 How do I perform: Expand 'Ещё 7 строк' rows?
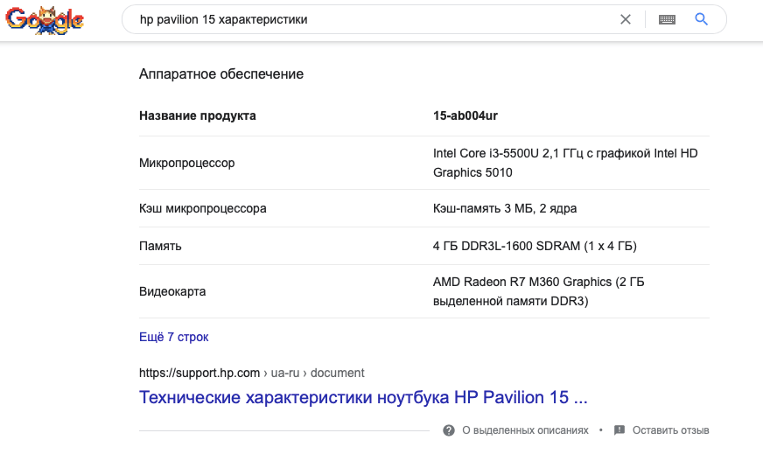point(174,337)
